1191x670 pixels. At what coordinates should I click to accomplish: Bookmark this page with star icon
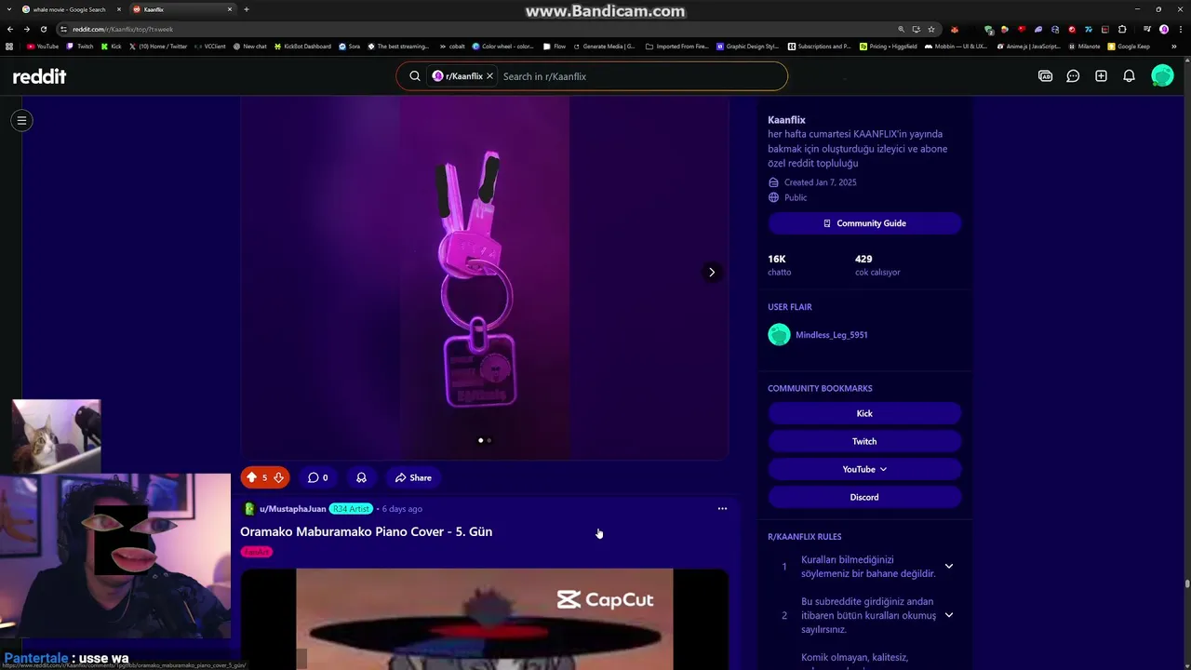pos(931,29)
